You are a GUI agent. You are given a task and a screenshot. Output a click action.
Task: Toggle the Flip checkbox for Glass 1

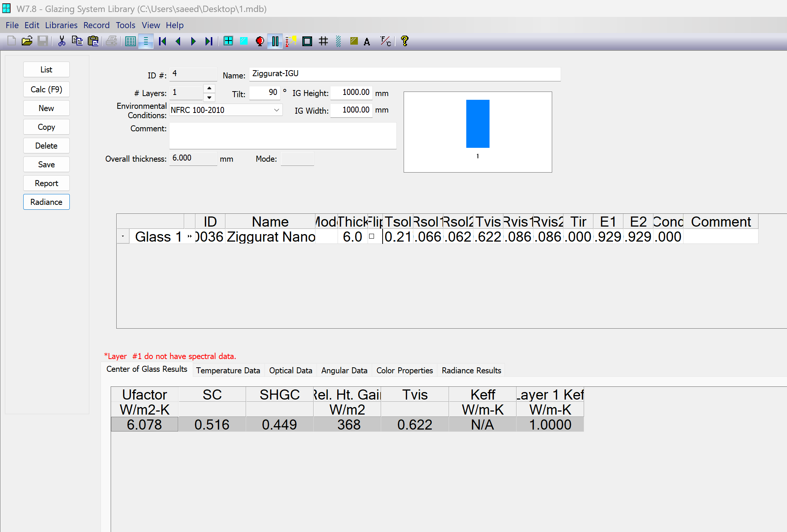pos(371,236)
